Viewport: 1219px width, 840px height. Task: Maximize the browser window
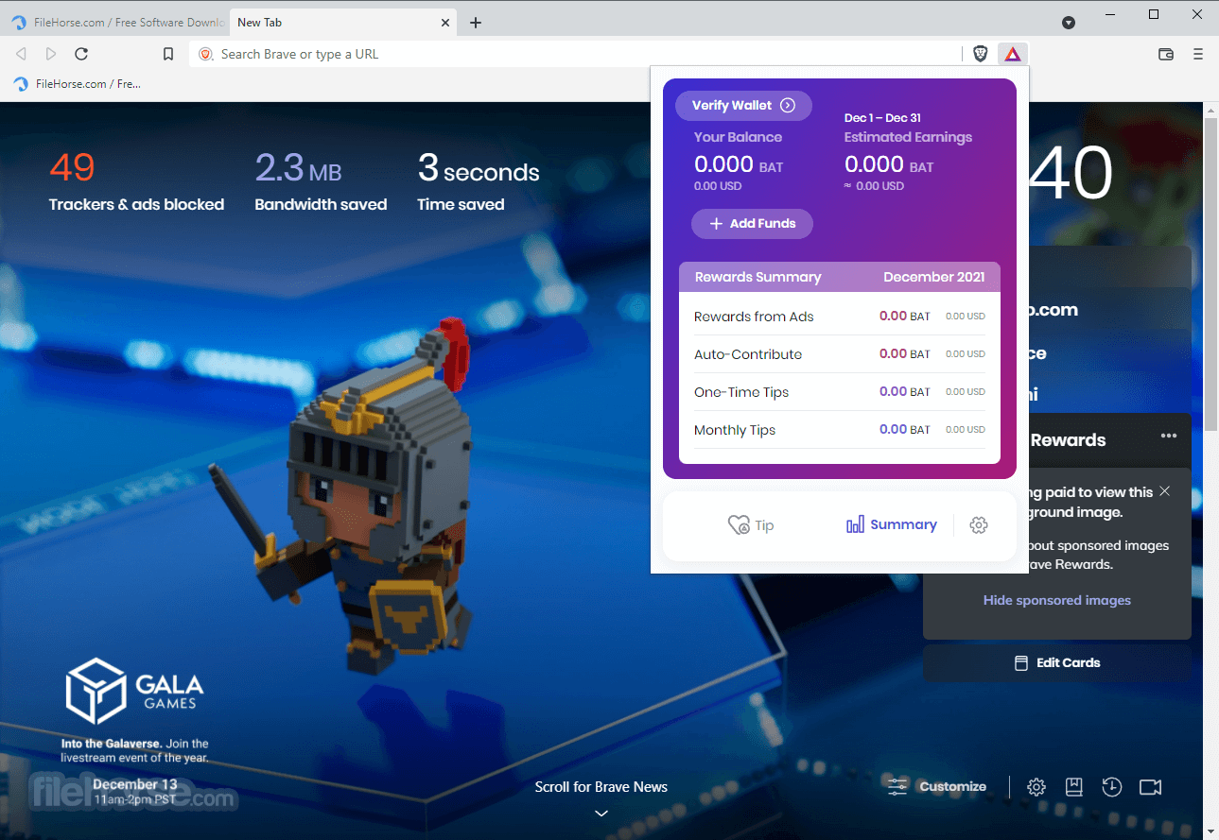tap(1154, 14)
